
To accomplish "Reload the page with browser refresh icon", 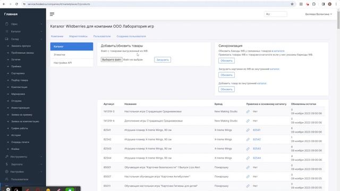I will [16, 4].
